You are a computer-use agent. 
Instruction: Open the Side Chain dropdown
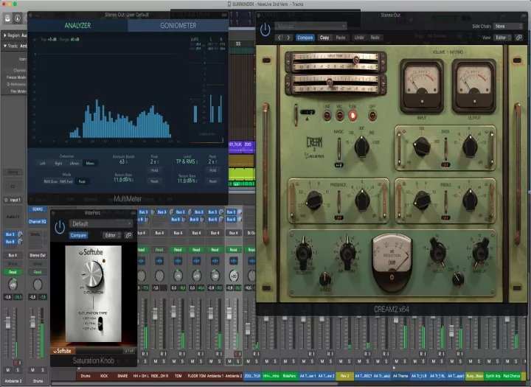click(509, 26)
